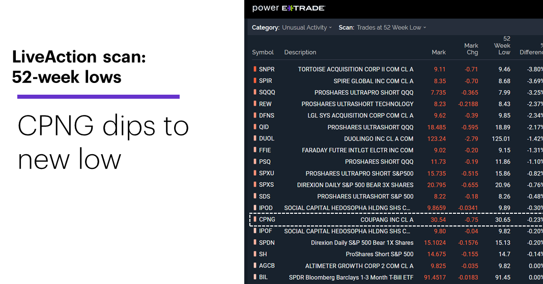
Task: Click the red marker icon next to SDS
Action: pos(255,196)
